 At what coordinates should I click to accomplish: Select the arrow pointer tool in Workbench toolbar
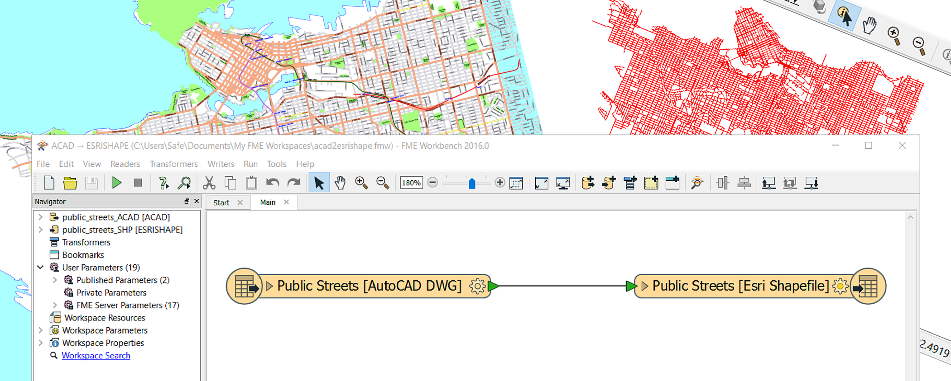[x=319, y=183]
